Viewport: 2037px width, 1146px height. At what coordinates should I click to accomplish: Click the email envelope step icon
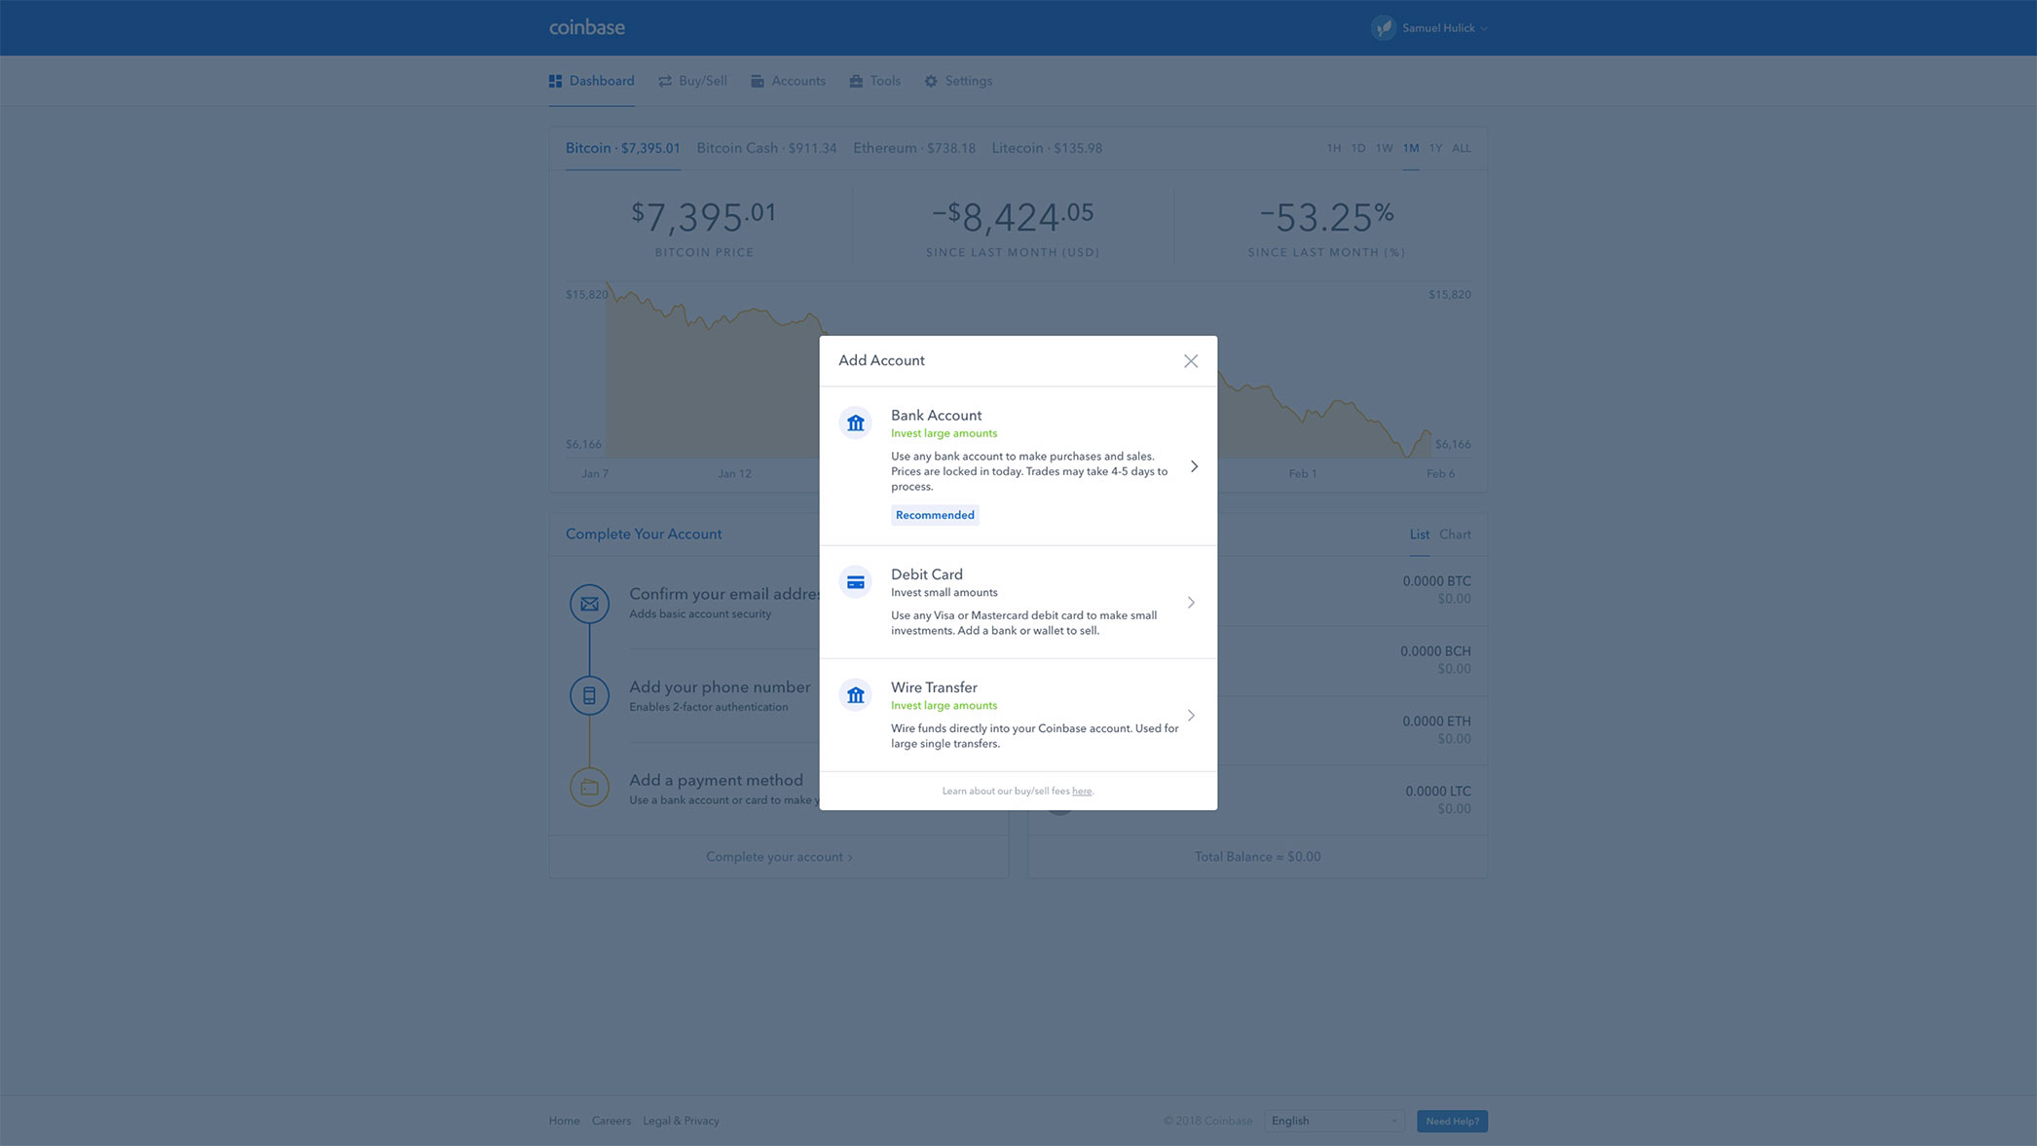pos(589,604)
